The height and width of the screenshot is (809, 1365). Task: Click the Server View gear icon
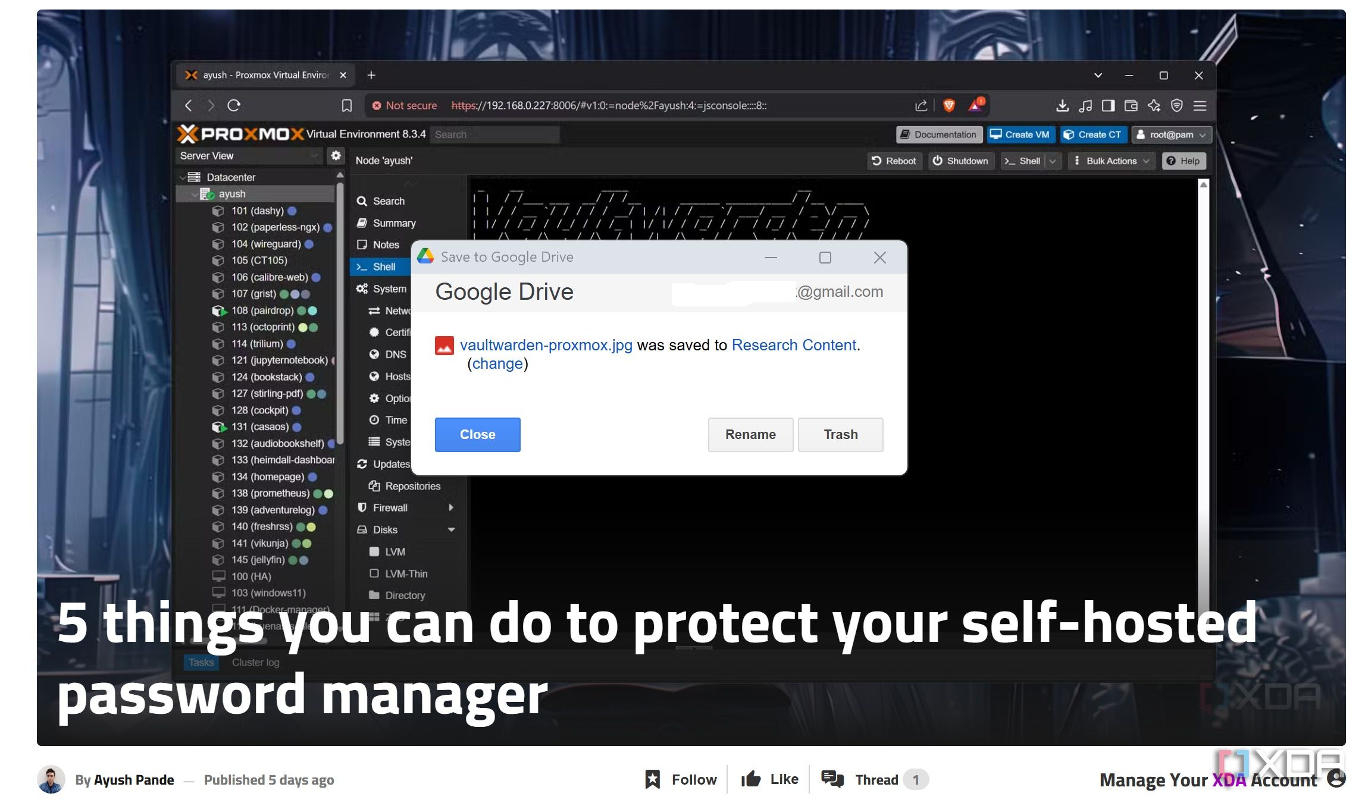click(336, 155)
